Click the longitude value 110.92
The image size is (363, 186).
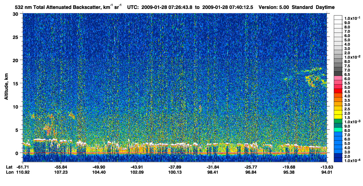[23, 172]
